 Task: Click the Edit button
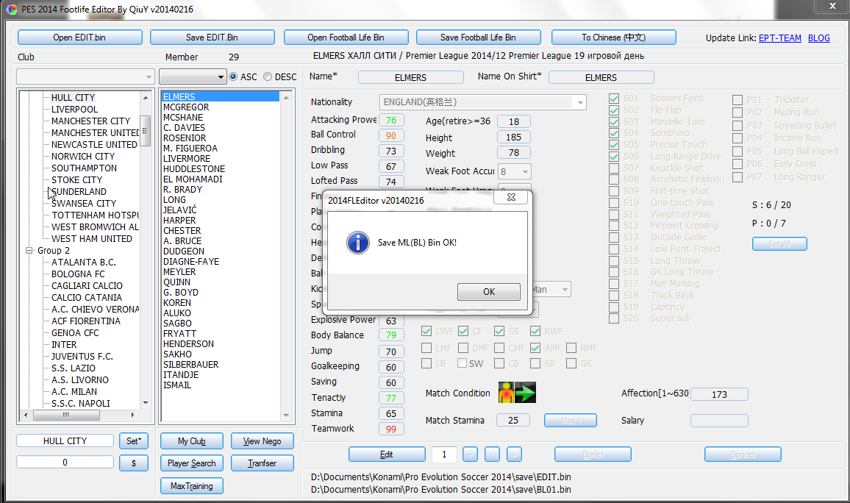387,454
